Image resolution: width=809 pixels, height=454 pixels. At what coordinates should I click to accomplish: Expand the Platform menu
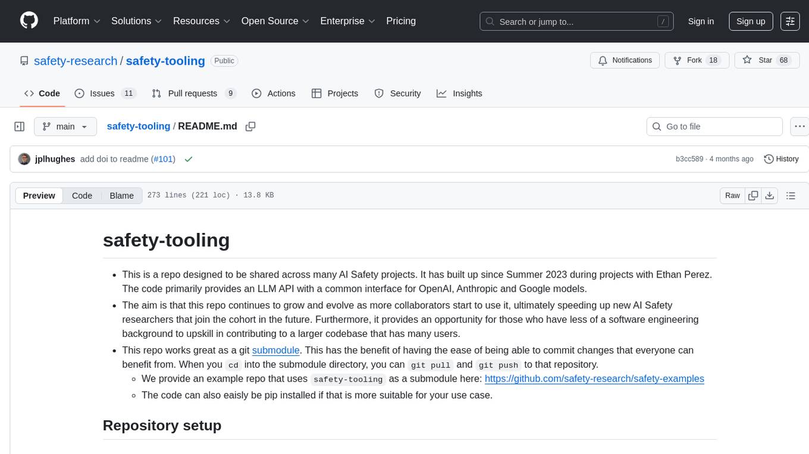click(x=77, y=21)
